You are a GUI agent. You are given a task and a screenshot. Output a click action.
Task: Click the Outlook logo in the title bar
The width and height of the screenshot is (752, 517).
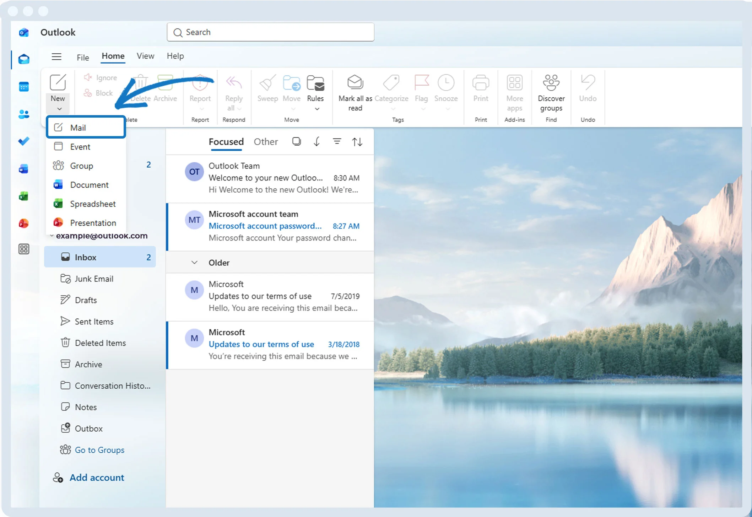pyautogui.click(x=24, y=32)
